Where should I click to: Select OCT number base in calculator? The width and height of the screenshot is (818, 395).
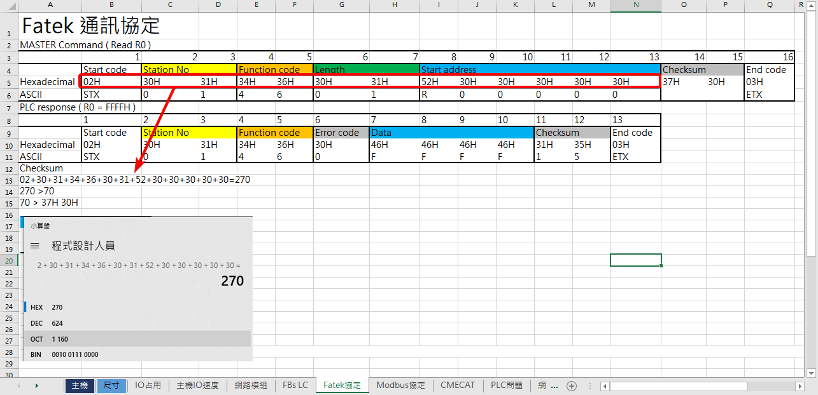37,339
